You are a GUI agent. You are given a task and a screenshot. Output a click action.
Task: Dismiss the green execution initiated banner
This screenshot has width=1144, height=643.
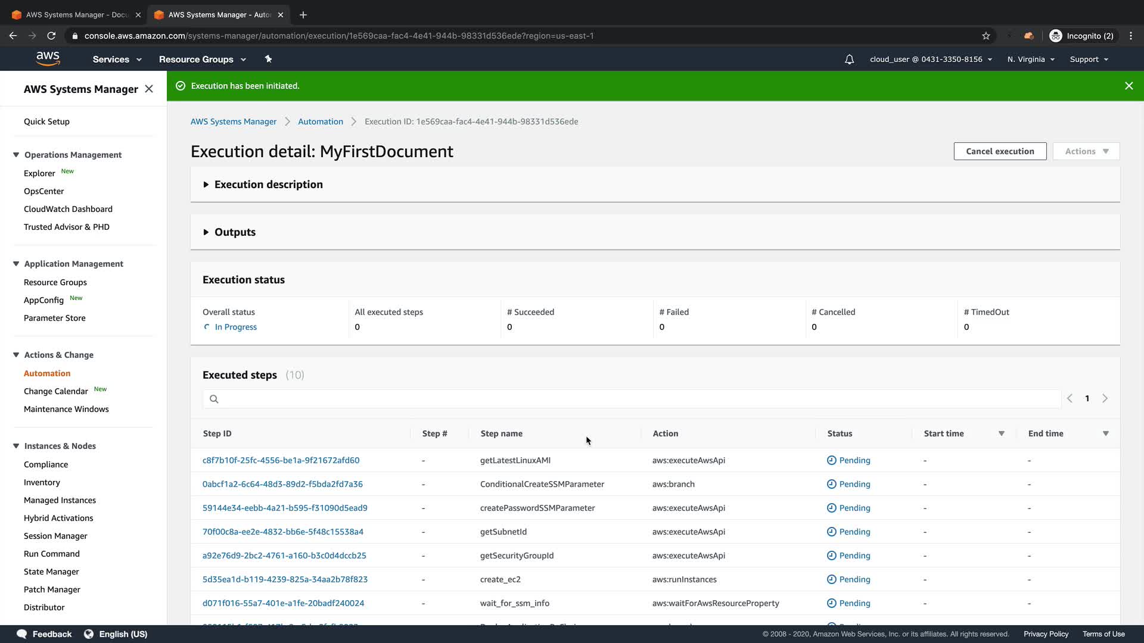1129,86
